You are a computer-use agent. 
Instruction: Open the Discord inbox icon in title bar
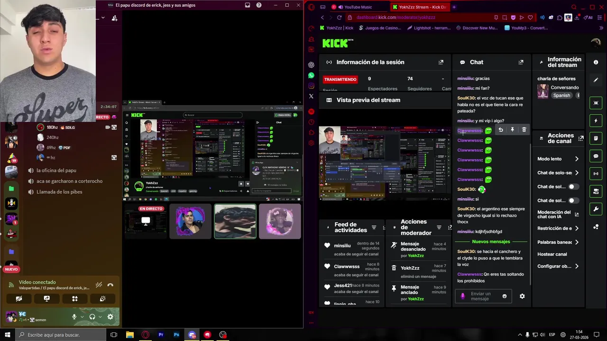coord(248,5)
